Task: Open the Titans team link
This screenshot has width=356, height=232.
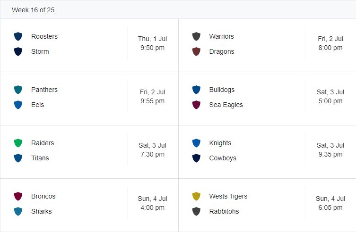Action: tap(40, 158)
